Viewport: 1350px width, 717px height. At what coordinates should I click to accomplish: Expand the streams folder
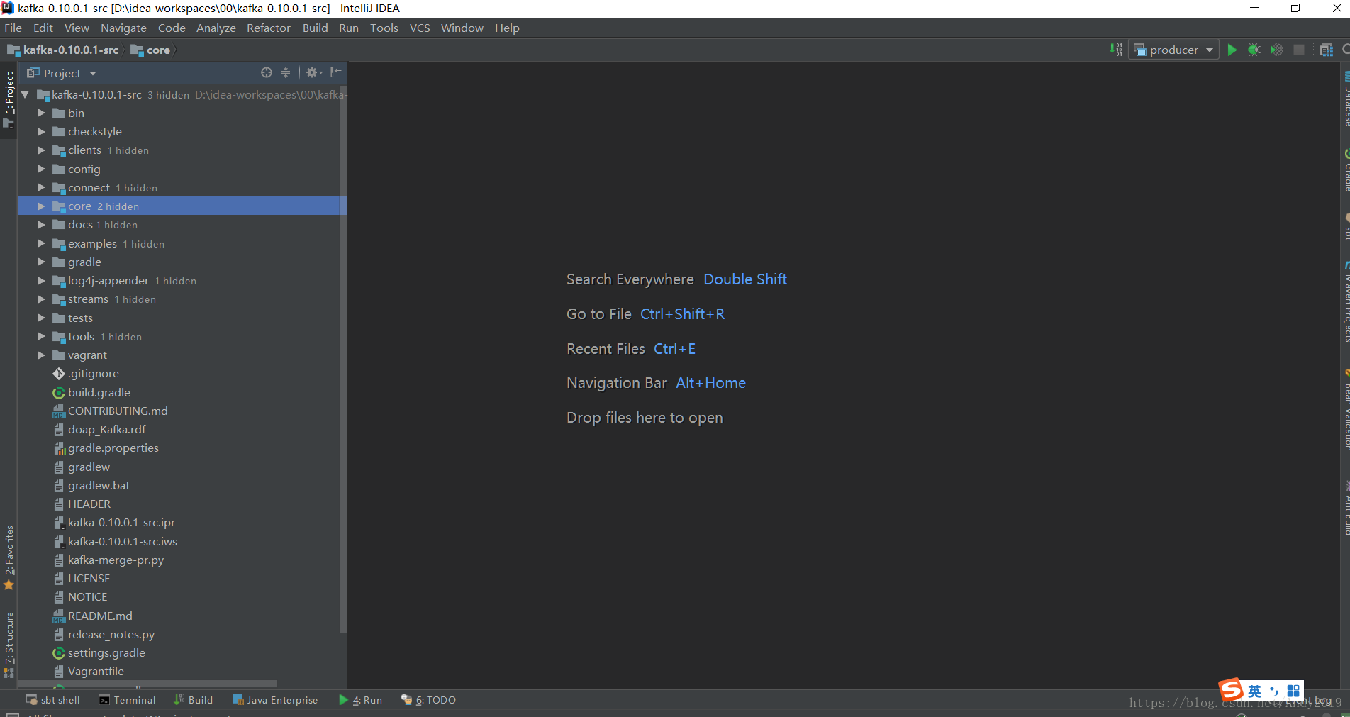[x=41, y=299]
